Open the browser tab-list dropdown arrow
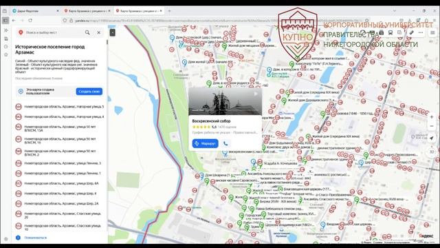 point(395,11)
